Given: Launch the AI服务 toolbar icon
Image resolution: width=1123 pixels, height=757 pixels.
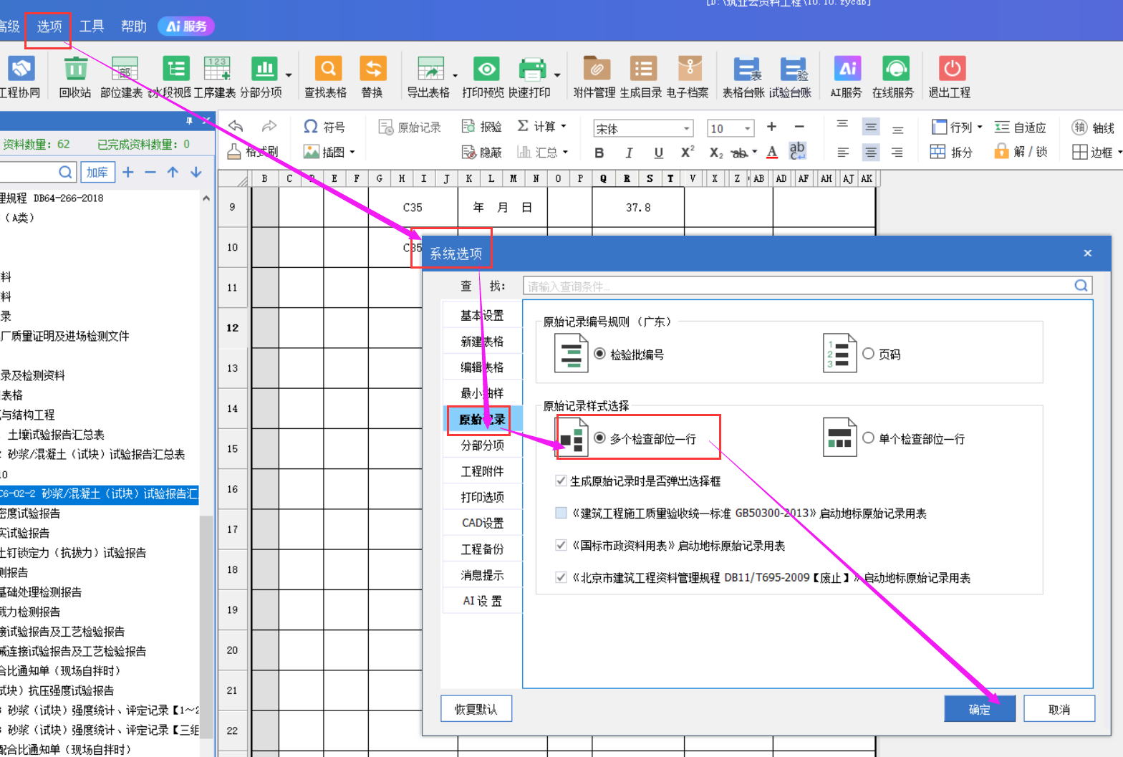Looking at the screenshot, I should [x=847, y=69].
